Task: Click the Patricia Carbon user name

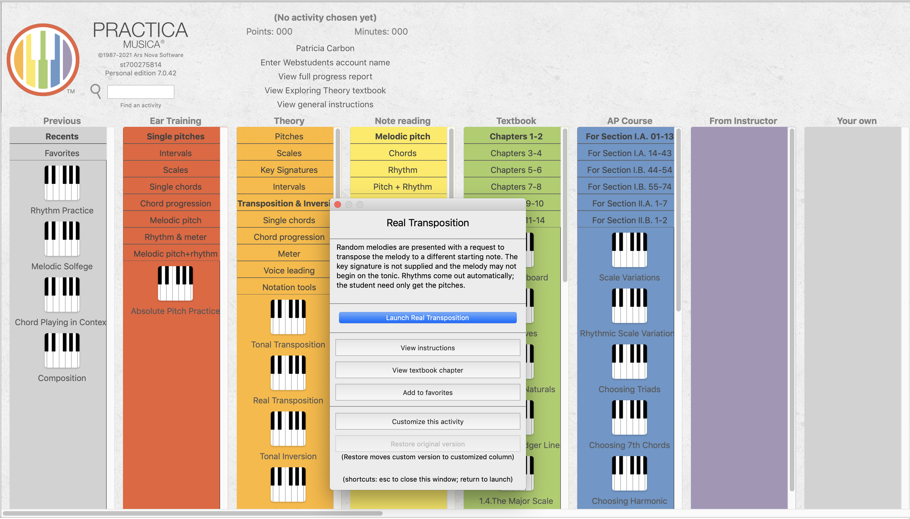Action: click(325, 48)
